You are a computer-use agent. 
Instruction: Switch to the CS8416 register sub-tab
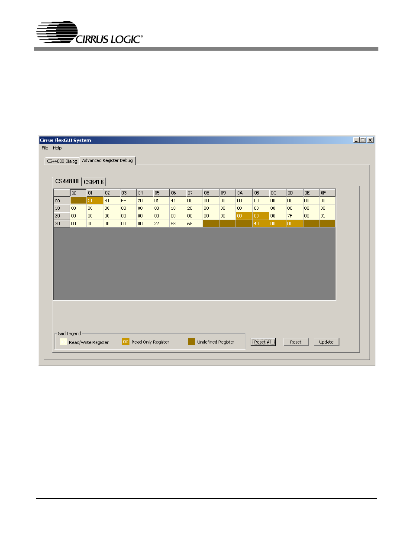[x=94, y=182]
